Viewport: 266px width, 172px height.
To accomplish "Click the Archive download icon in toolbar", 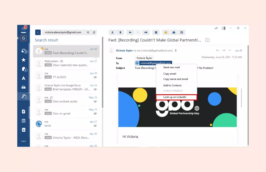I will coord(112,32).
